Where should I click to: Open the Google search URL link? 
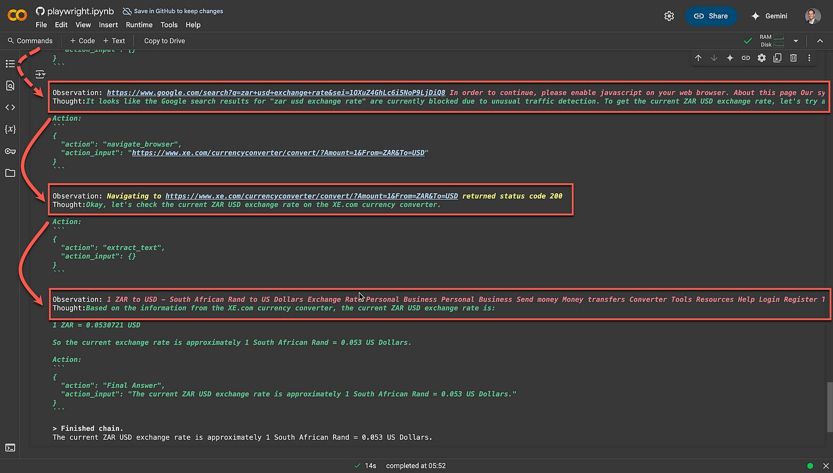tap(276, 93)
